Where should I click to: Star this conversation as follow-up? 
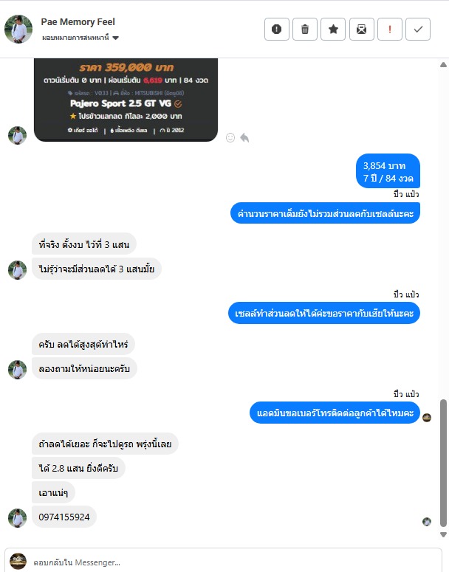point(333,30)
